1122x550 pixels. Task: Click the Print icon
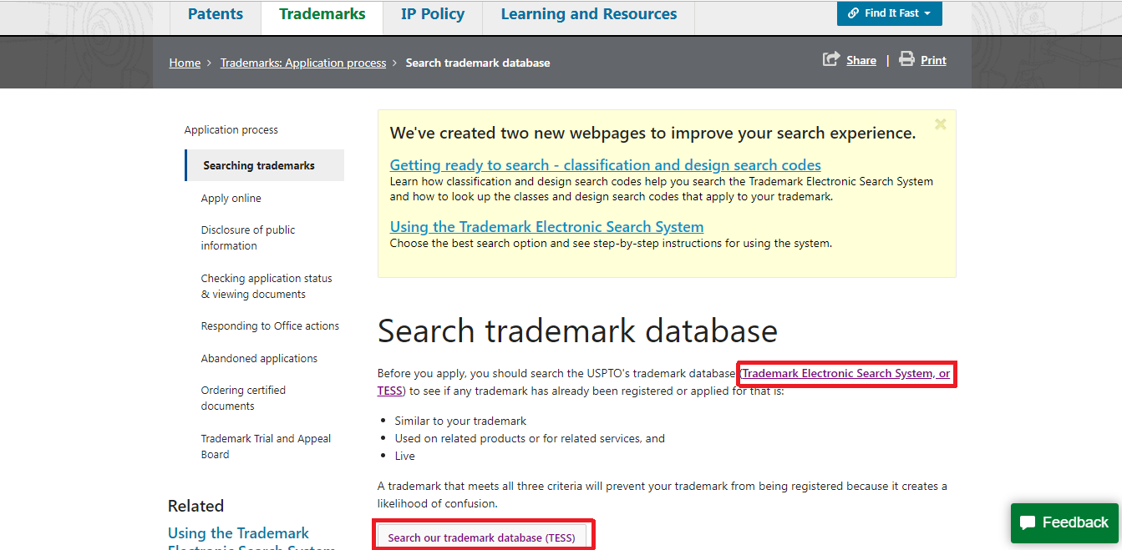click(x=906, y=59)
